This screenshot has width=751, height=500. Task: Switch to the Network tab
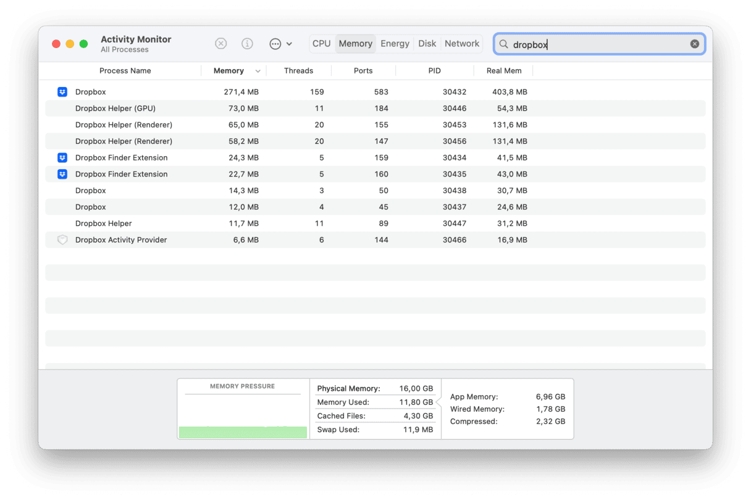pyautogui.click(x=462, y=44)
